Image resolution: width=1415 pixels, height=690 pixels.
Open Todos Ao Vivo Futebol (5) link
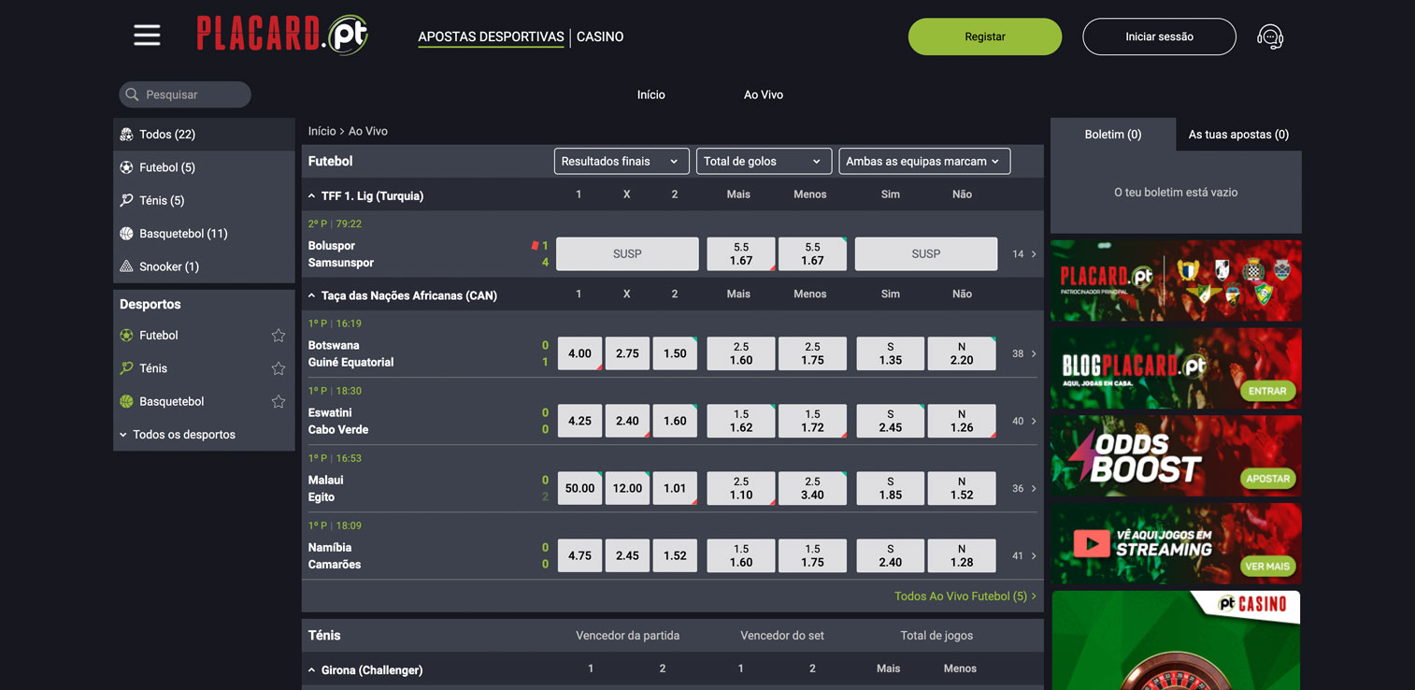click(x=965, y=596)
